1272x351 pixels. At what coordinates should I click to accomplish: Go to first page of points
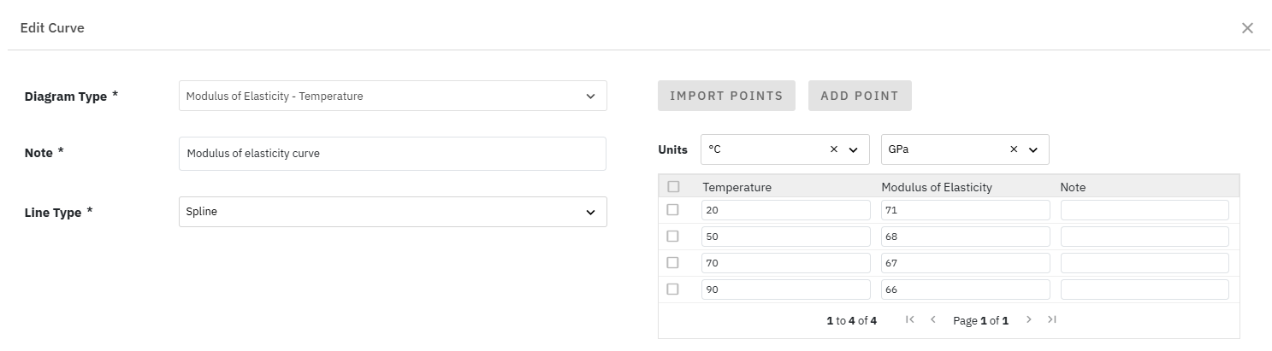click(909, 319)
